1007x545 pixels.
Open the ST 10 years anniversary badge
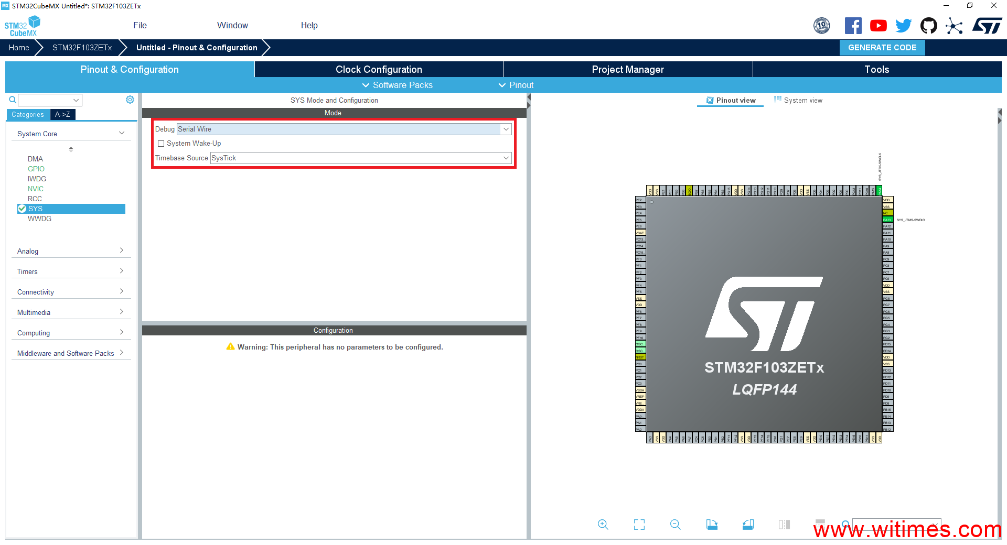(x=822, y=25)
